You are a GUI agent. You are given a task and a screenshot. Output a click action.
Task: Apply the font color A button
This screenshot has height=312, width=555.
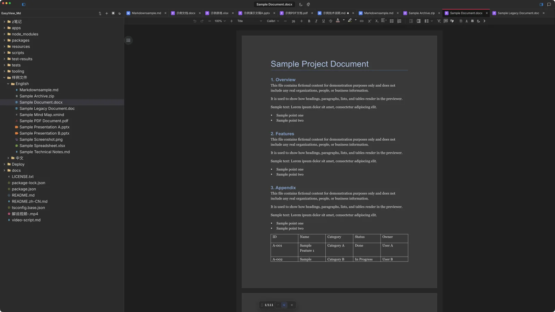[x=338, y=21]
